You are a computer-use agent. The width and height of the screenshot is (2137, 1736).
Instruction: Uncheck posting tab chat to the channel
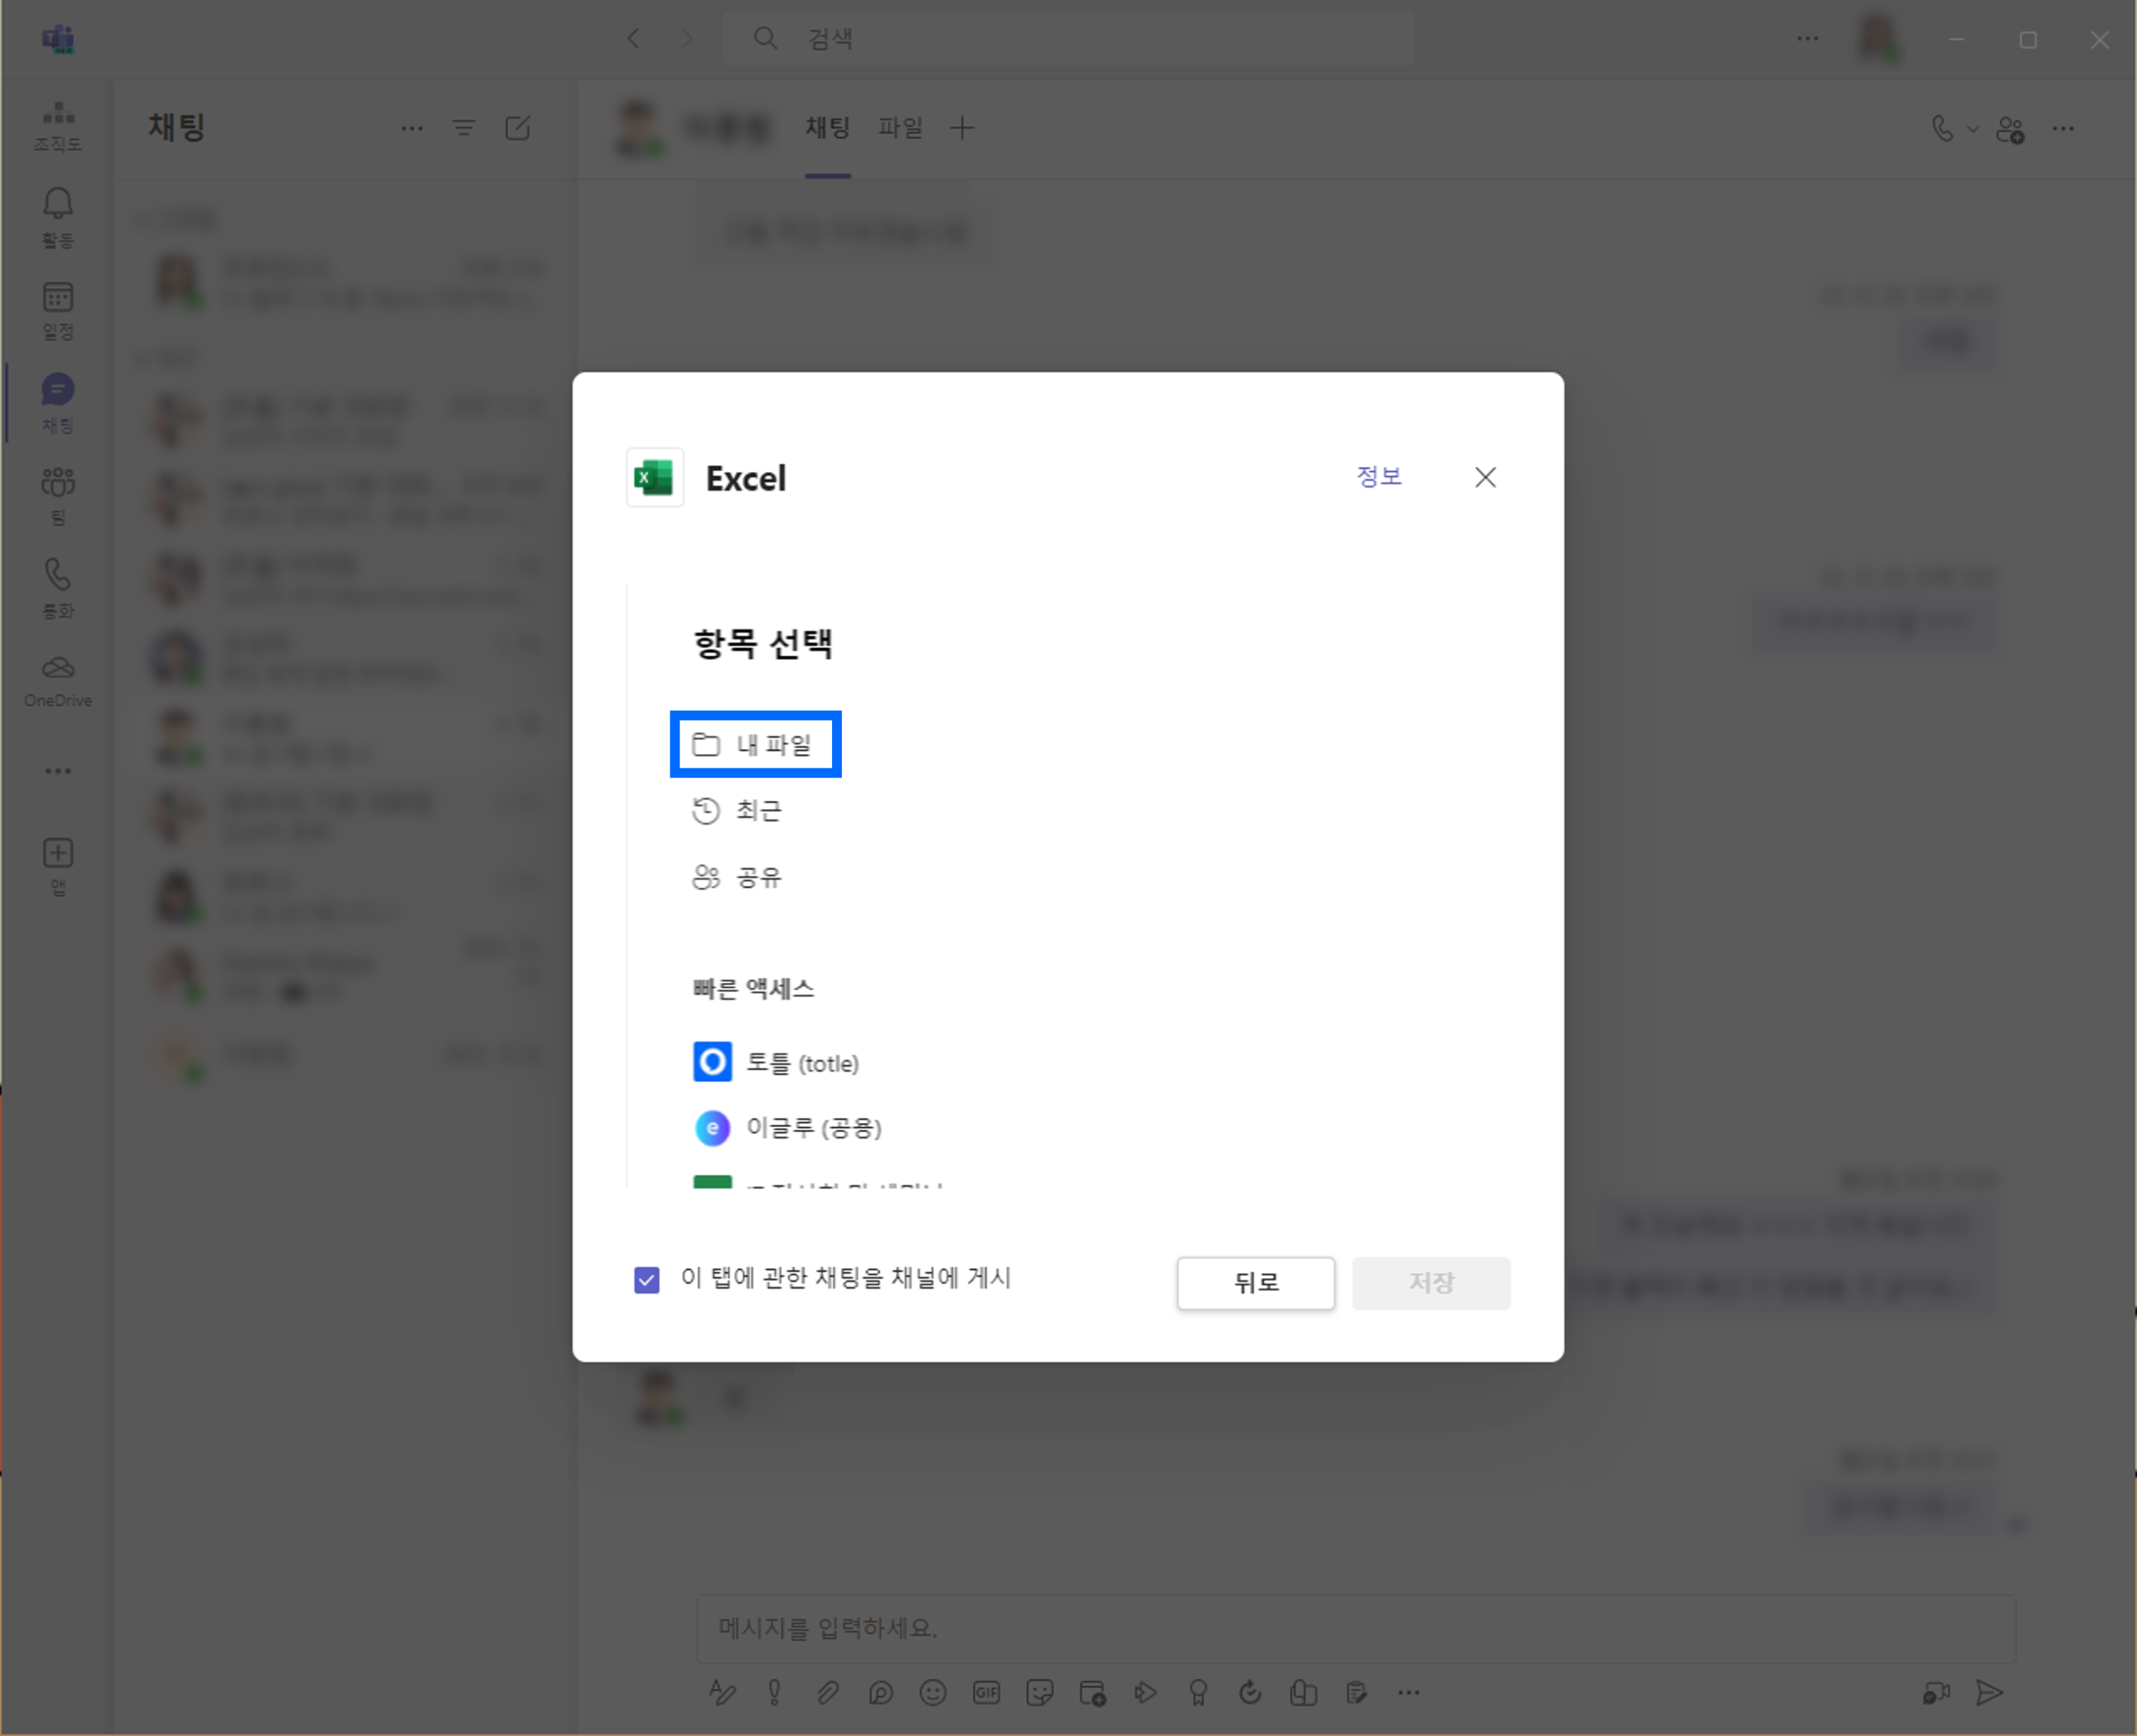coord(646,1280)
